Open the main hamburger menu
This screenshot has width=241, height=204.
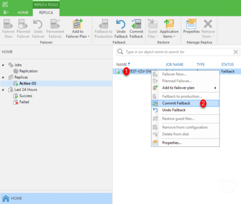[6, 12]
